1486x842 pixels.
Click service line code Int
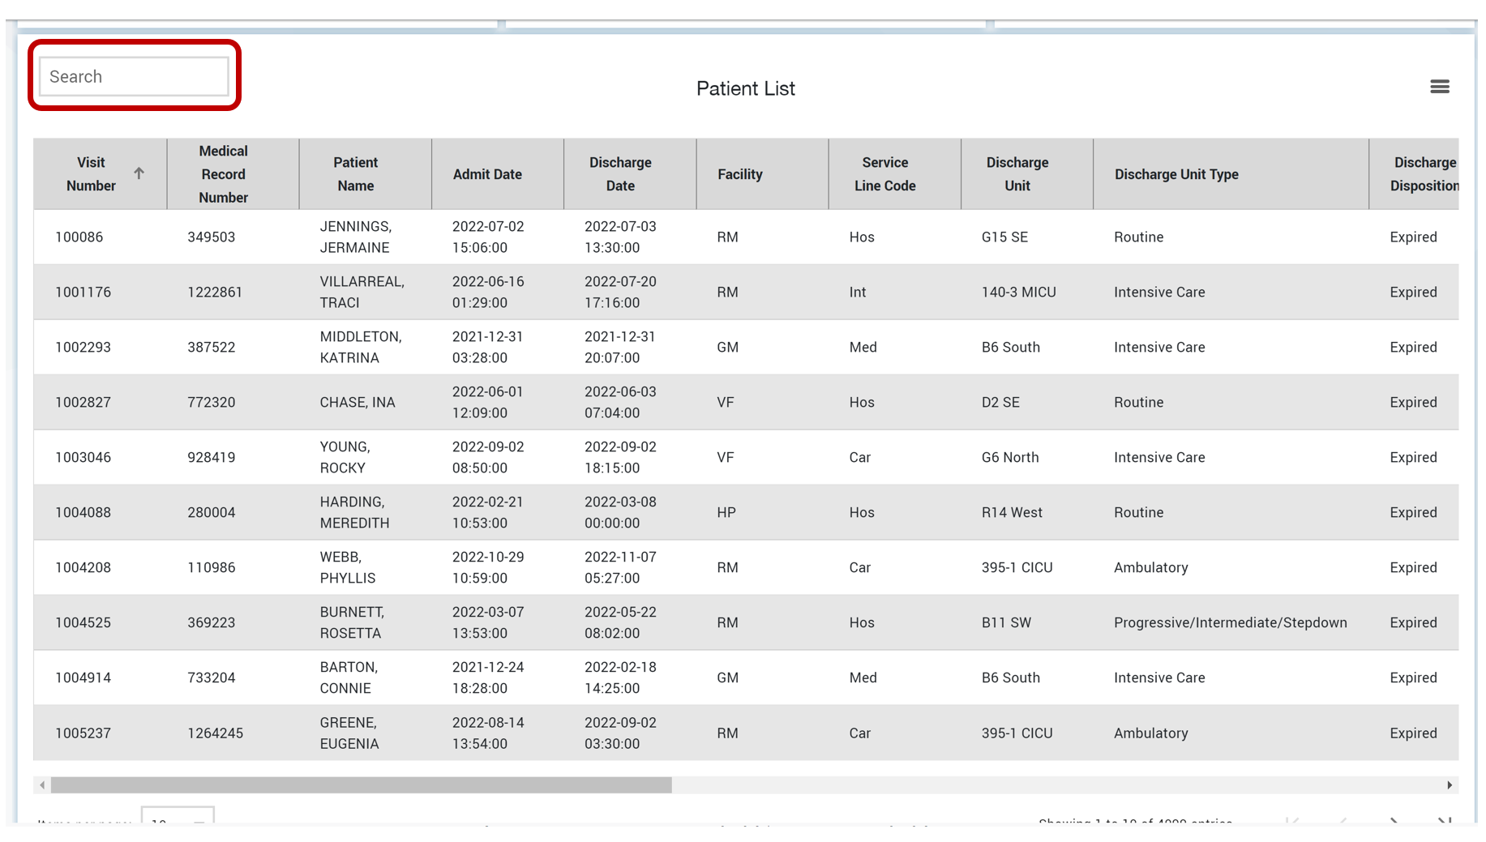coord(858,293)
